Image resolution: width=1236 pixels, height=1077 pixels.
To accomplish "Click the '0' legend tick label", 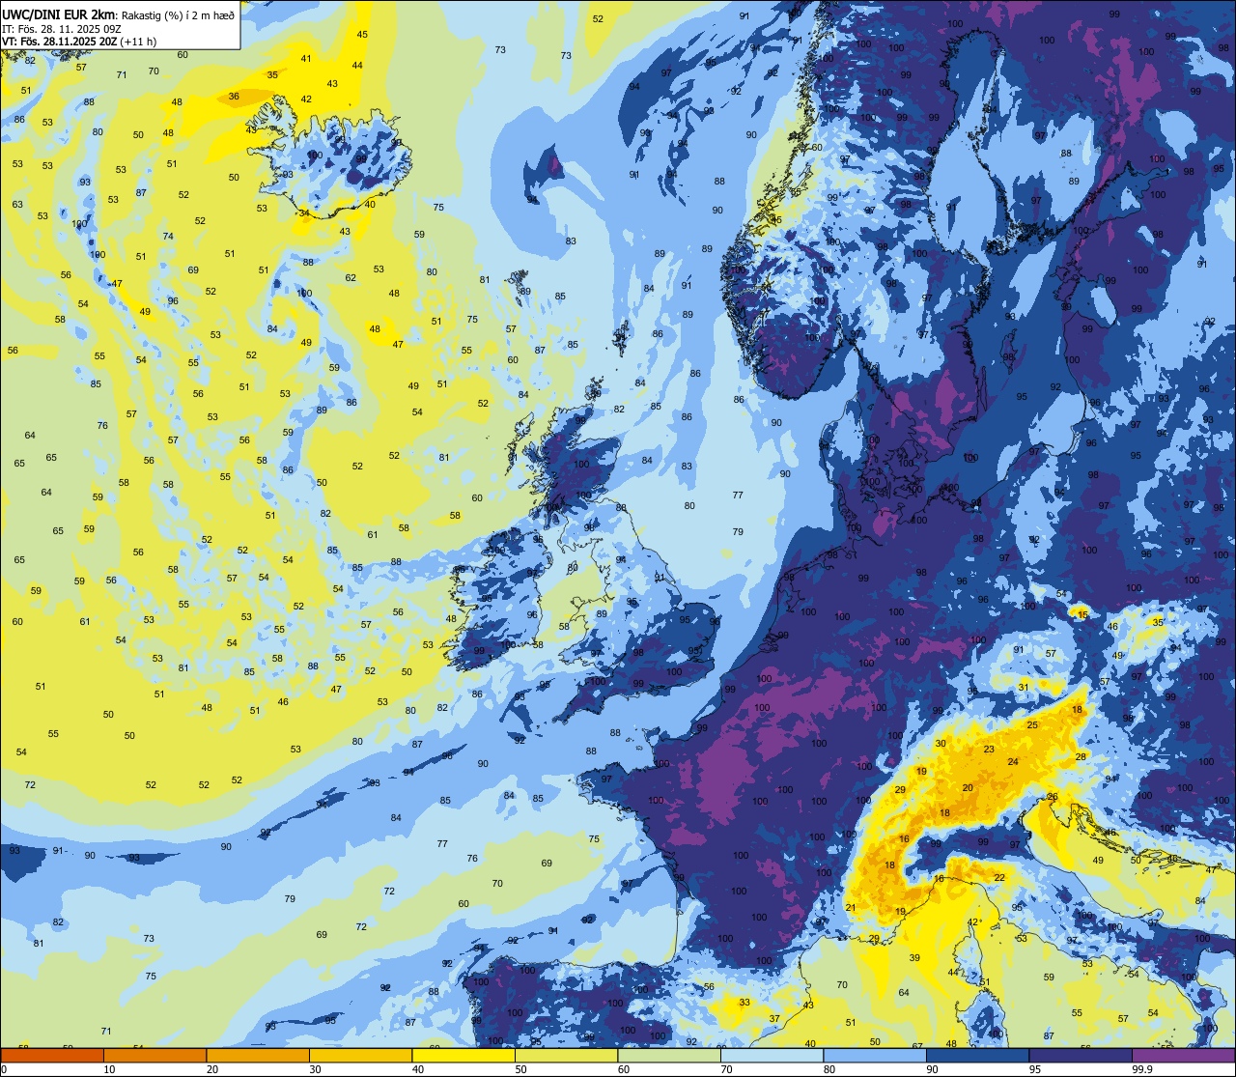I will point(4,1069).
